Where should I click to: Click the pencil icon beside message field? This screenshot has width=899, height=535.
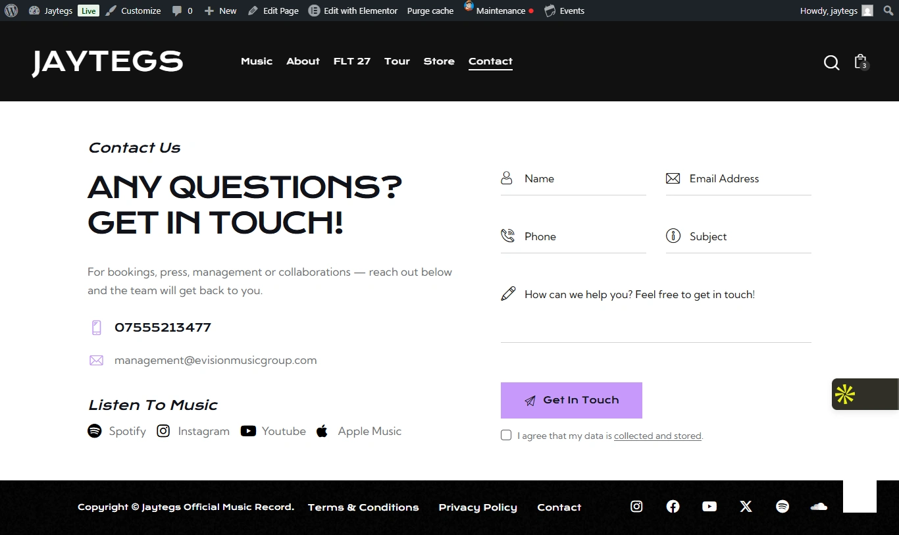(x=508, y=293)
